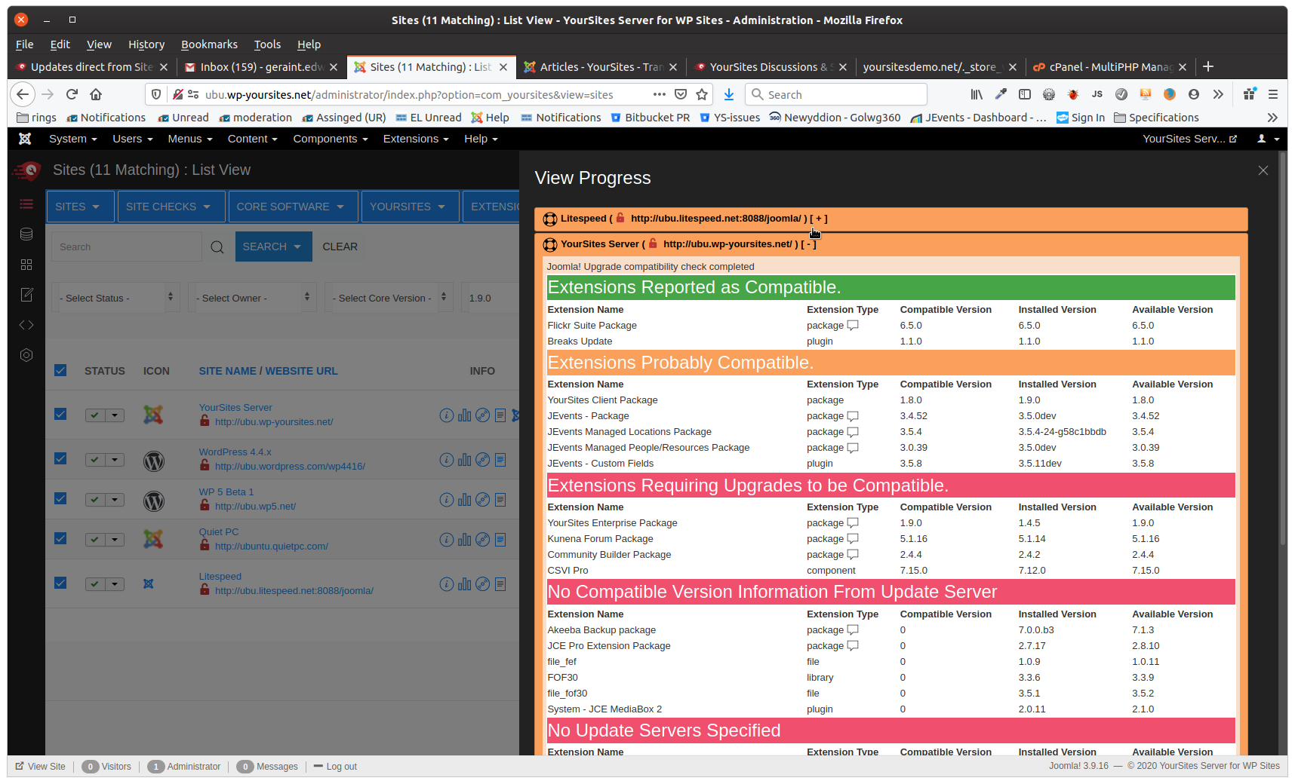1295x784 pixels.
Task: Open comment icon for Akeeba Backup package
Action: [853, 630]
